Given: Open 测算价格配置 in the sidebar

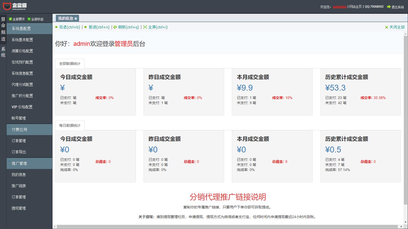Looking at the screenshot, I should (22, 51).
